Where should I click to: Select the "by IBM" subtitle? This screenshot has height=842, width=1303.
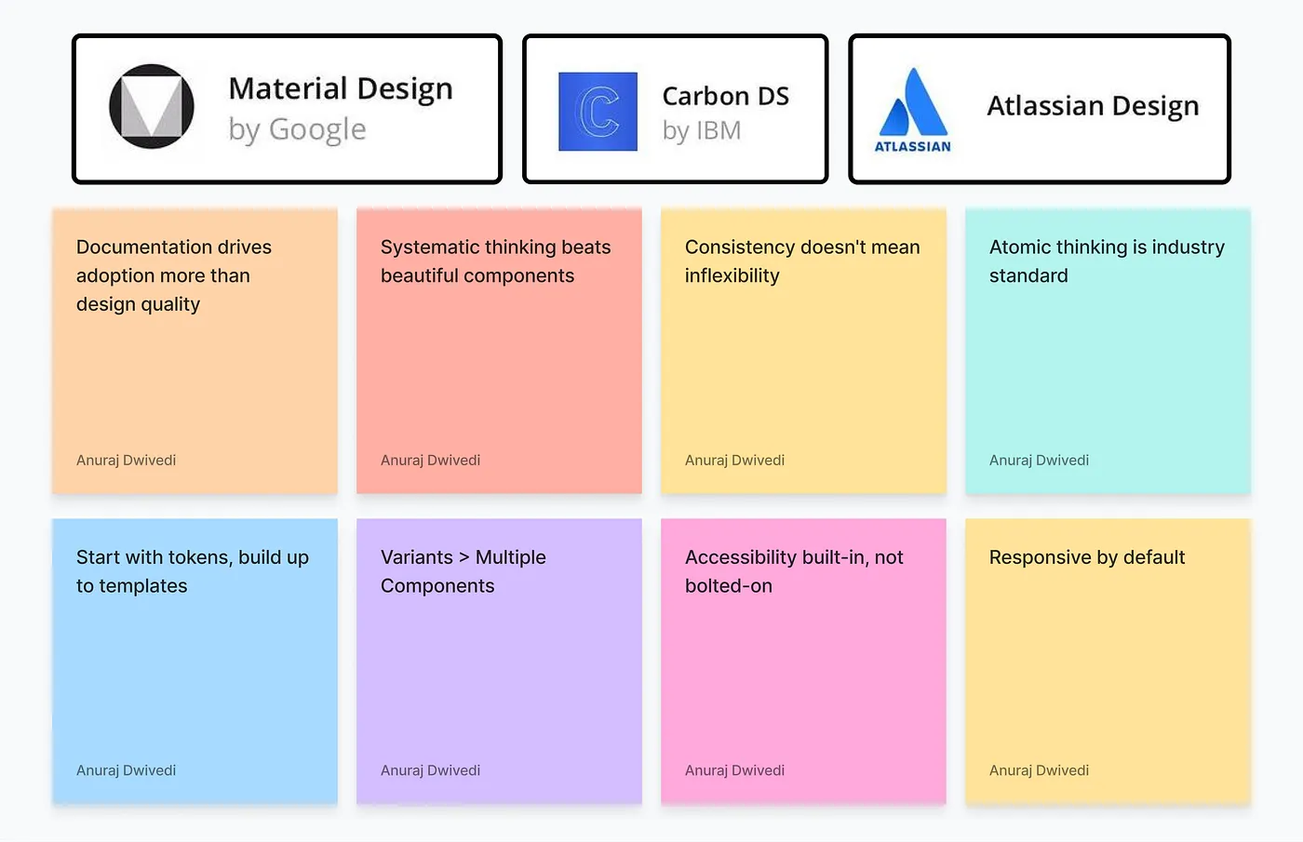(702, 130)
